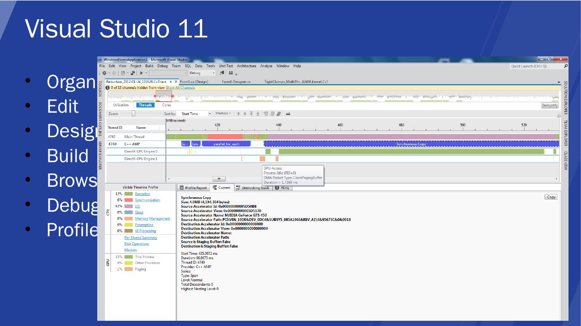
Task: Click the Start debugging play icon
Action: pos(141,73)
